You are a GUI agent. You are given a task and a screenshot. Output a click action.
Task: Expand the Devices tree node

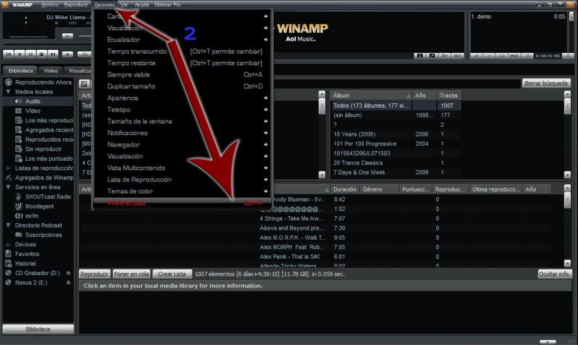[8, 245]
